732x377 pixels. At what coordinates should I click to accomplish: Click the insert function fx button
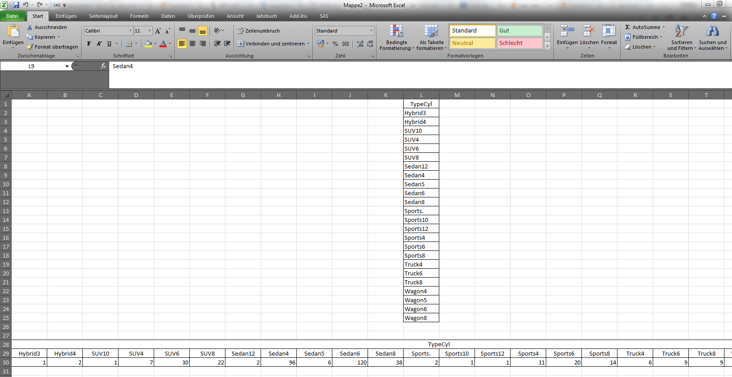(103, 66)
